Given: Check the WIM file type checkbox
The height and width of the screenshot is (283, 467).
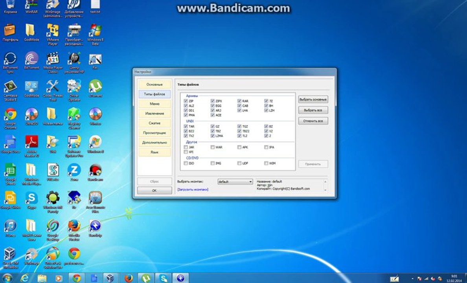Looking at the screenshot, I should [x=266, y=163].
